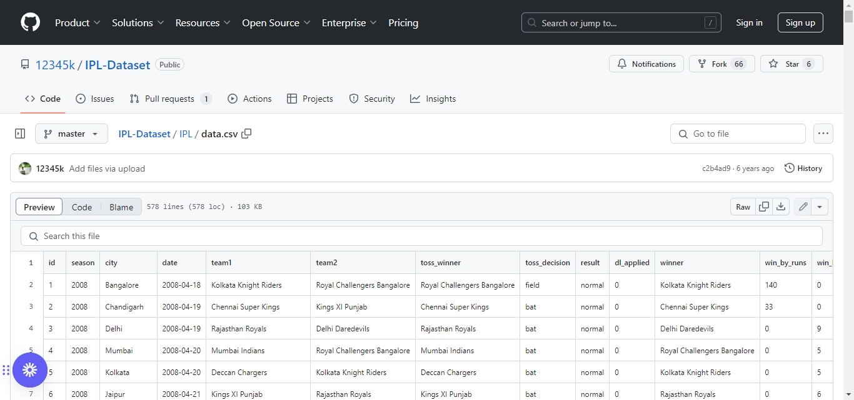Click the 'field' toss decision cell
Screen dimensions: 854x400
[x=548, y=285]
